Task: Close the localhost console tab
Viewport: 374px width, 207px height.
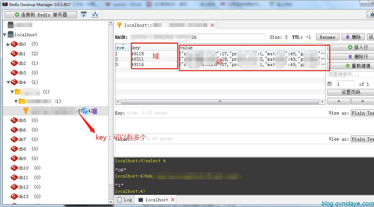Action: point(173,200)
